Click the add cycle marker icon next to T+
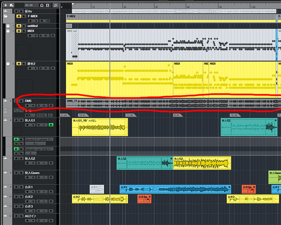The image size is (281, 225). [x=21, y=111]
